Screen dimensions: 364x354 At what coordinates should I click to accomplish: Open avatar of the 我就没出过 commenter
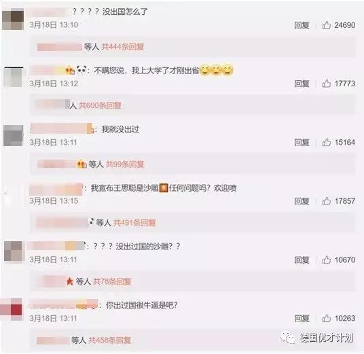pos(13,136)
